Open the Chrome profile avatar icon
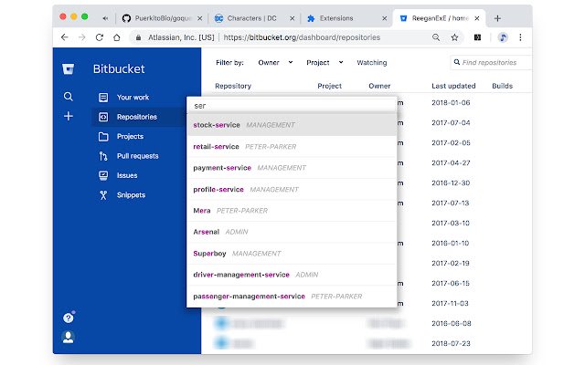 click(x=503, y=37)
